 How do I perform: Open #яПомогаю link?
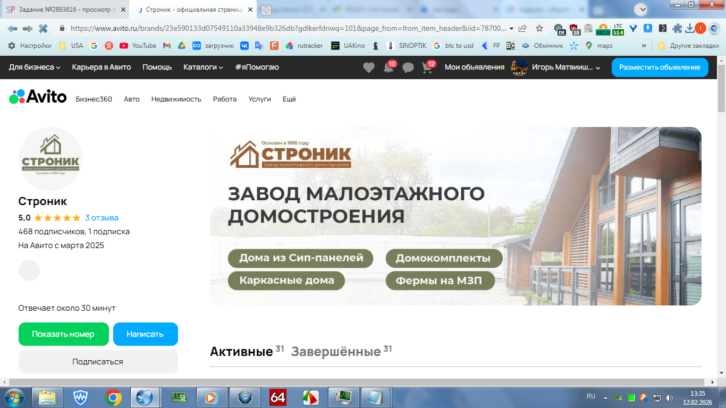coord(257,67)
